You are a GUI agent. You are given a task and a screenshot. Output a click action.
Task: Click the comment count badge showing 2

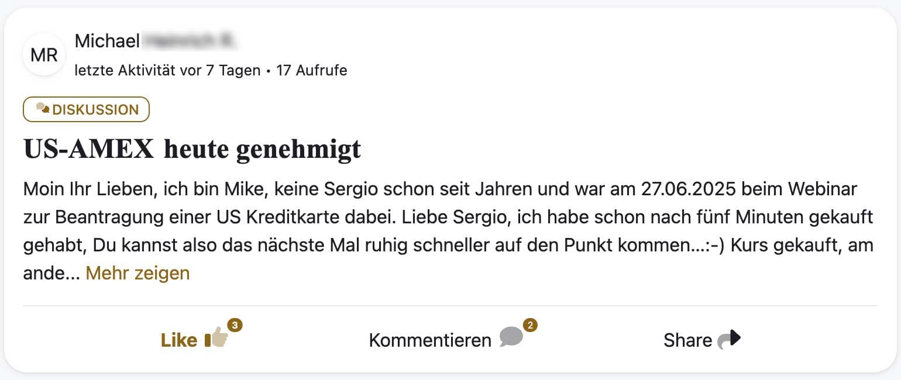tap(529, 325)
